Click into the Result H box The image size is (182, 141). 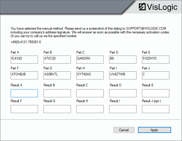pos(90,109)
